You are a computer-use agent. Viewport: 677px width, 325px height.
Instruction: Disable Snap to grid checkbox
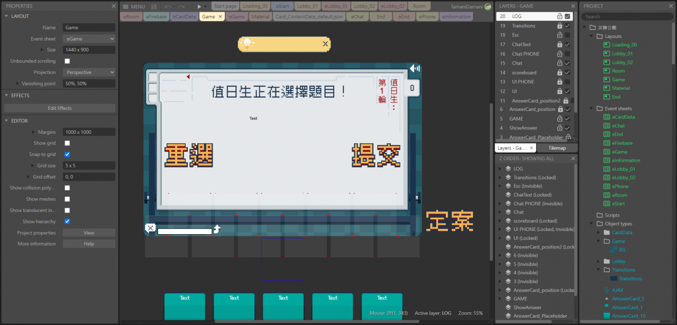pyautogui.click(x=67, y=154)
